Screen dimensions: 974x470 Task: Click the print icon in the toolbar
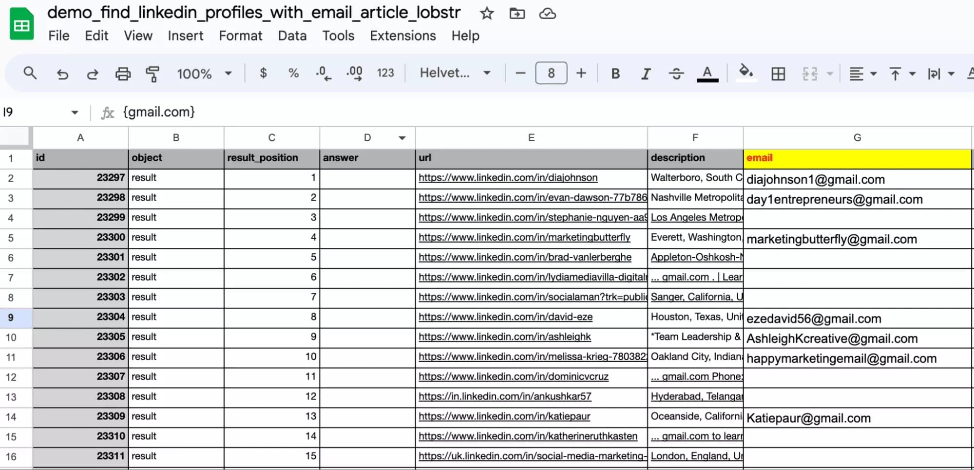(123, 73)
